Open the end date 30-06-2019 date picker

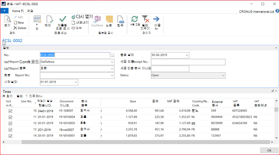click(x=187, y=55)
